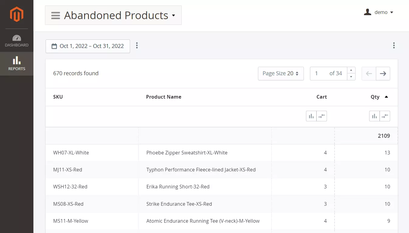Click the current page number input field

[x=319, y=73]
